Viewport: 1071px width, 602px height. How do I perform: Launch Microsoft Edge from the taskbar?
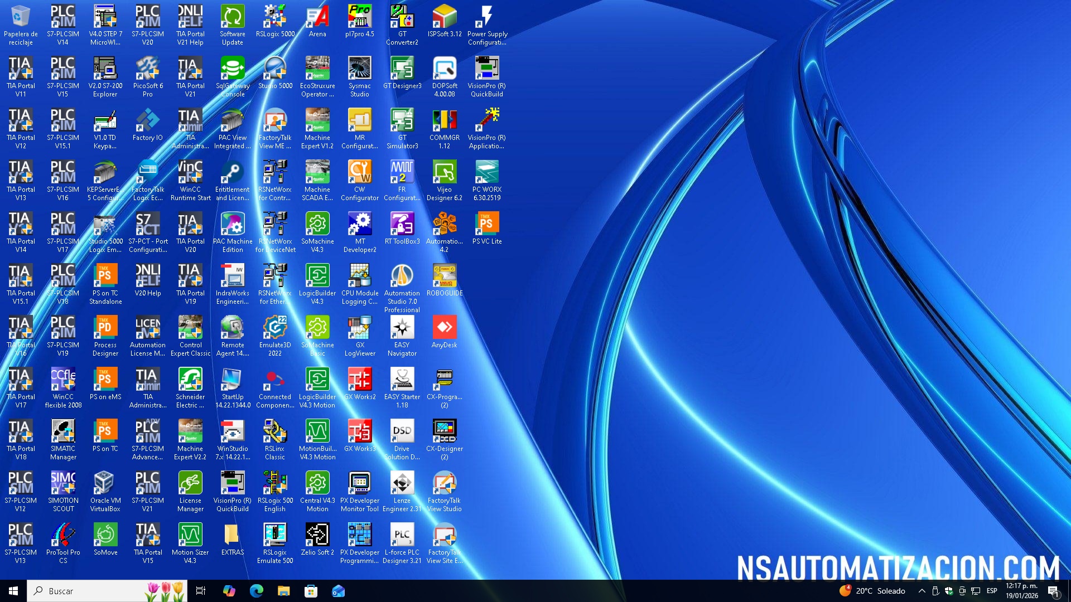pyautogui.click(x=257, y=591)
